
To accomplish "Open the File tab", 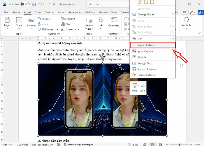I will coord(6,12).
